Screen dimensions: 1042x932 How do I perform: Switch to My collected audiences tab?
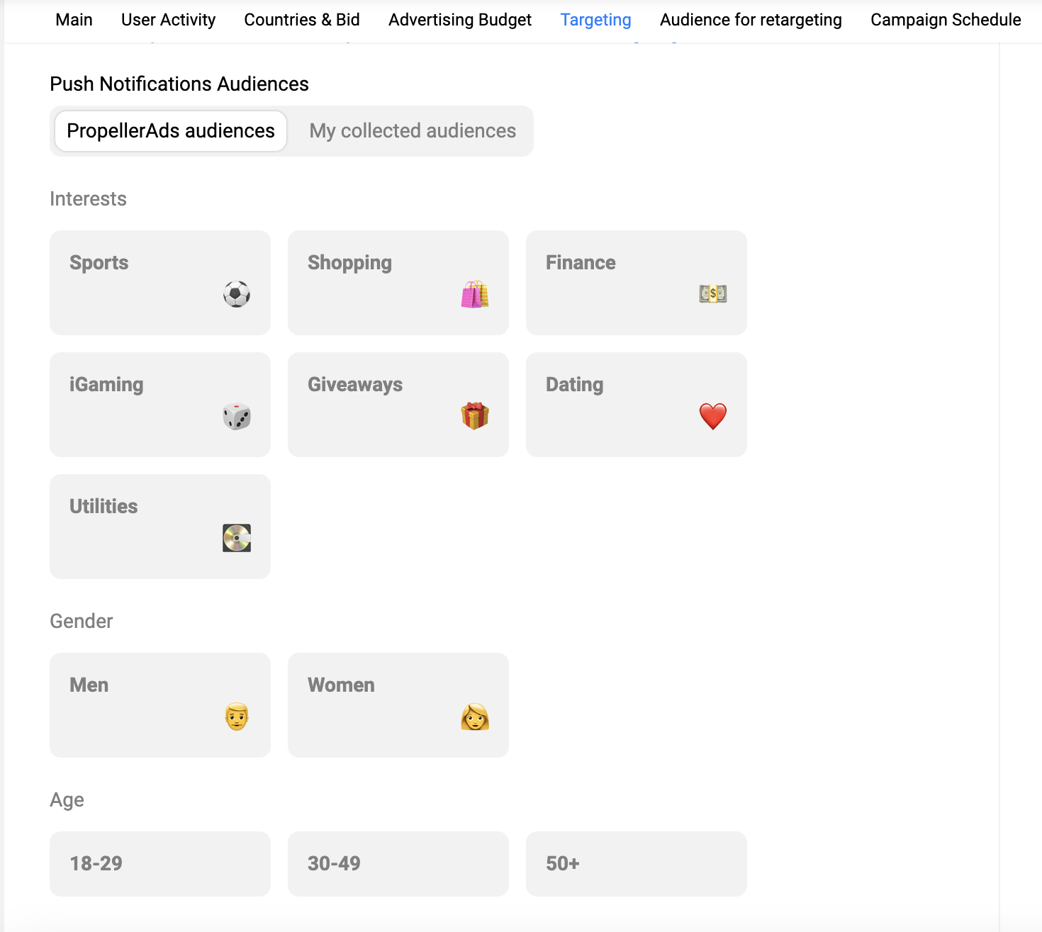[x=413, y=131]
